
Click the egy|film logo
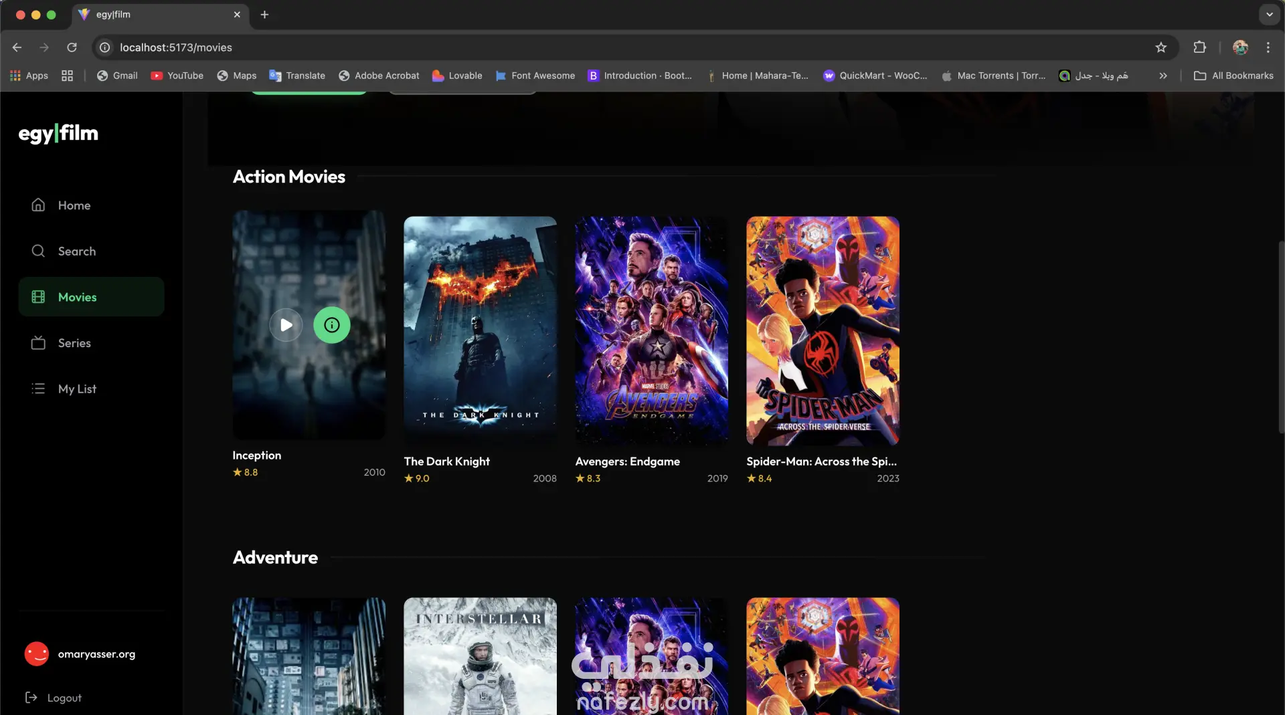pos(58,133)
